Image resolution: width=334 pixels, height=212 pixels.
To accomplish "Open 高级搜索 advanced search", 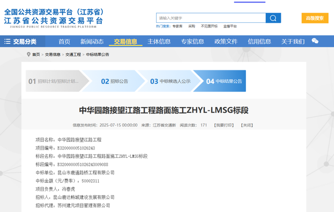I will (315, 18).
